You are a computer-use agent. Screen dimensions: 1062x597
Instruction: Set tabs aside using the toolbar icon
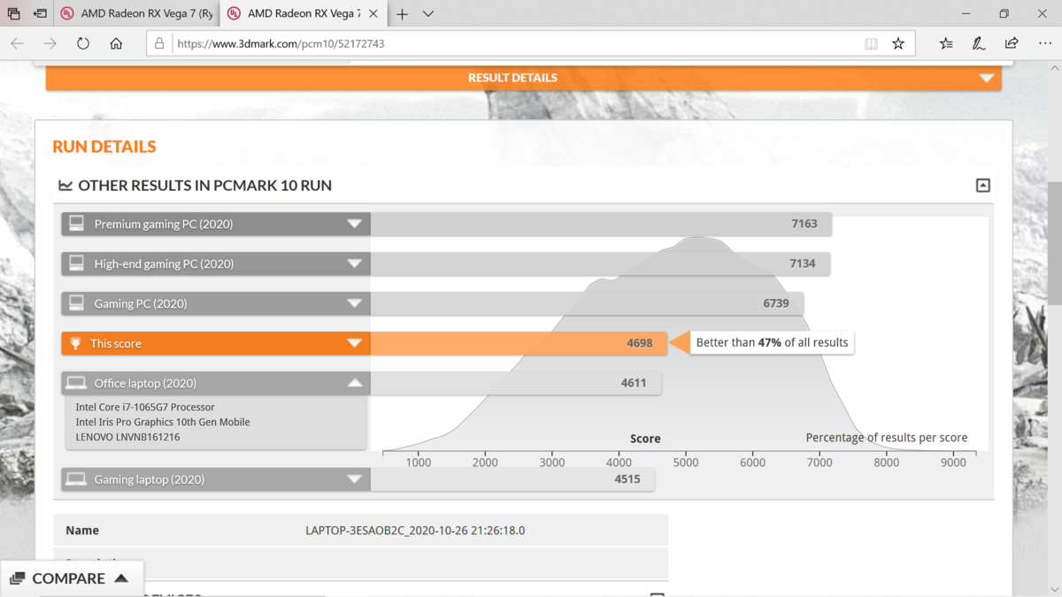click(x=40, y=14)
